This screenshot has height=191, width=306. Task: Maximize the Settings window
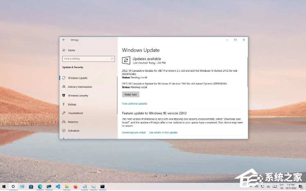coord(235,40)
